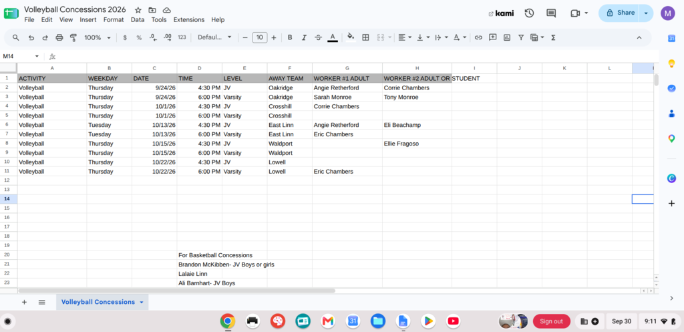
Task: Open the borders tool
Action: pyautogui.click(x=365, y=37)
